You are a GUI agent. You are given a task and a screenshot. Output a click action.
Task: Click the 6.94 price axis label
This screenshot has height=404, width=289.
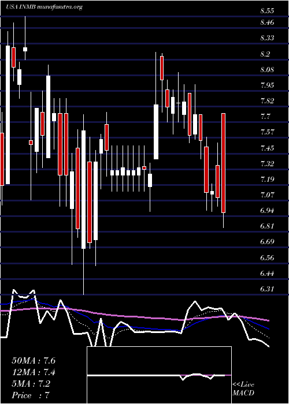pyautogui.click(x=267, y=211)
